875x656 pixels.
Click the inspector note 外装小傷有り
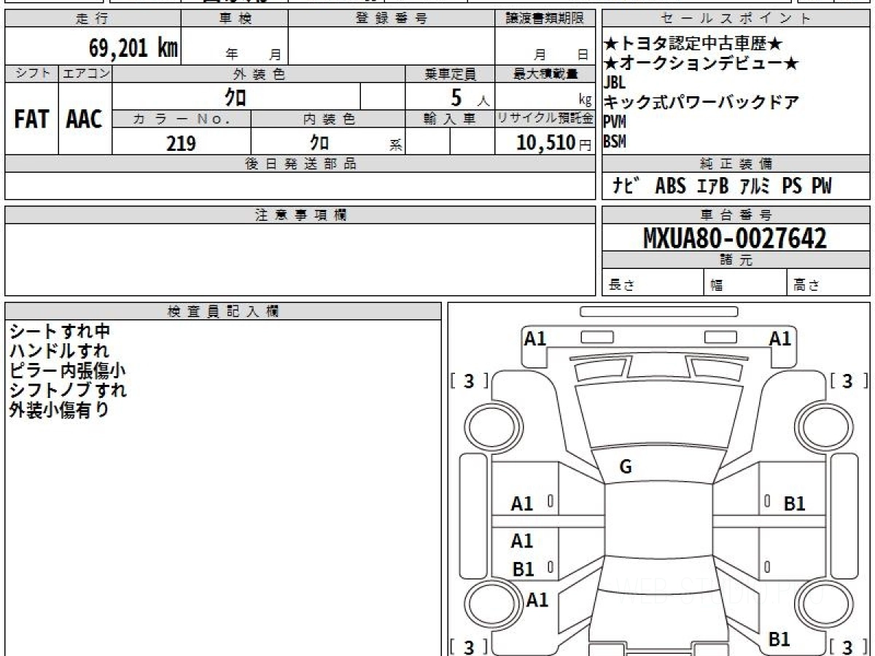click(x=60, y=410)
